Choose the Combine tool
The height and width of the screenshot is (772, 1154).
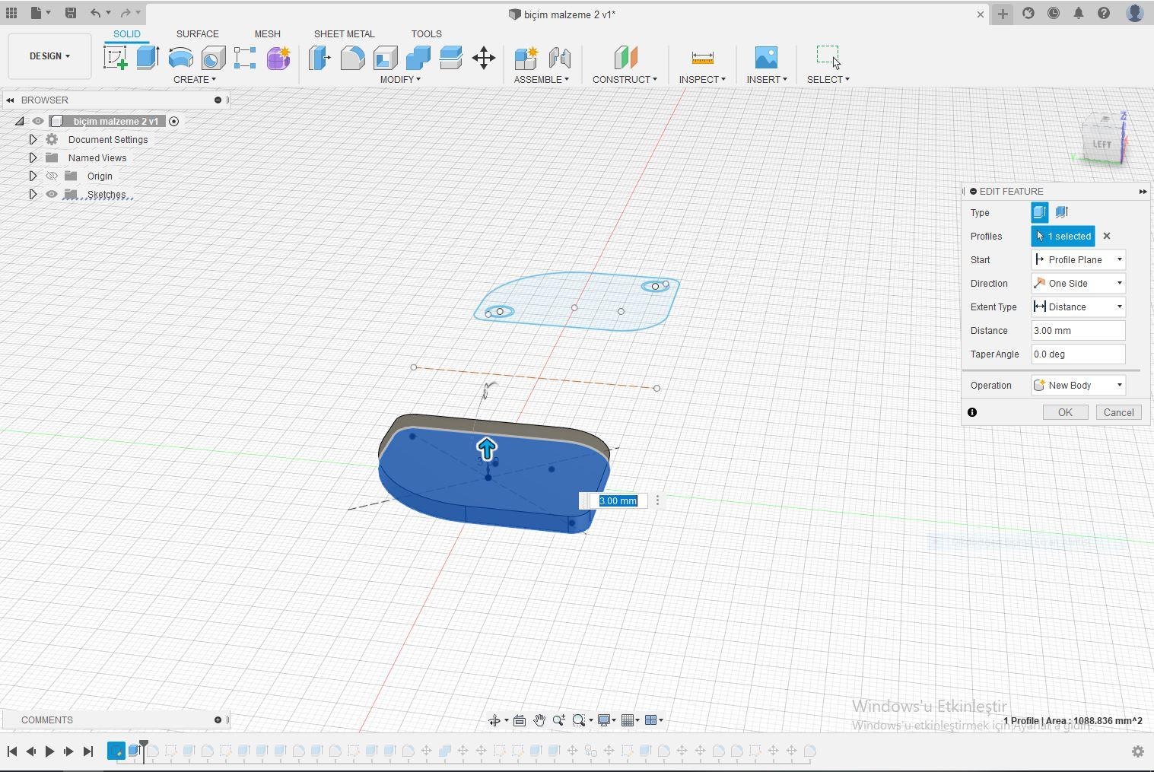point(418,58)
